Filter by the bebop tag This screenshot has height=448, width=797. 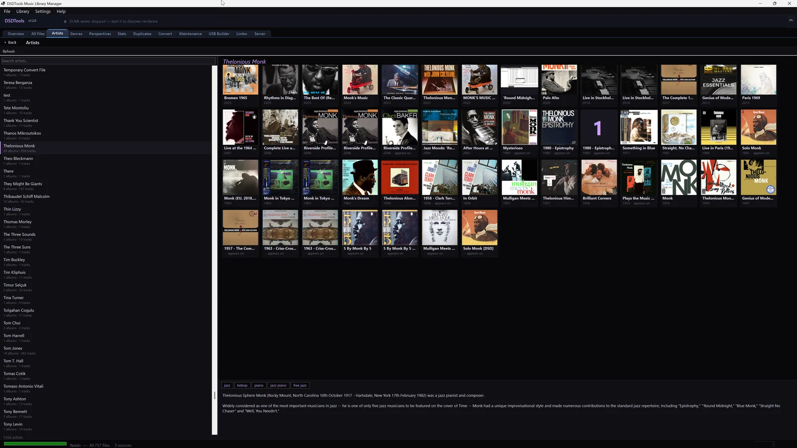point(242,385)
